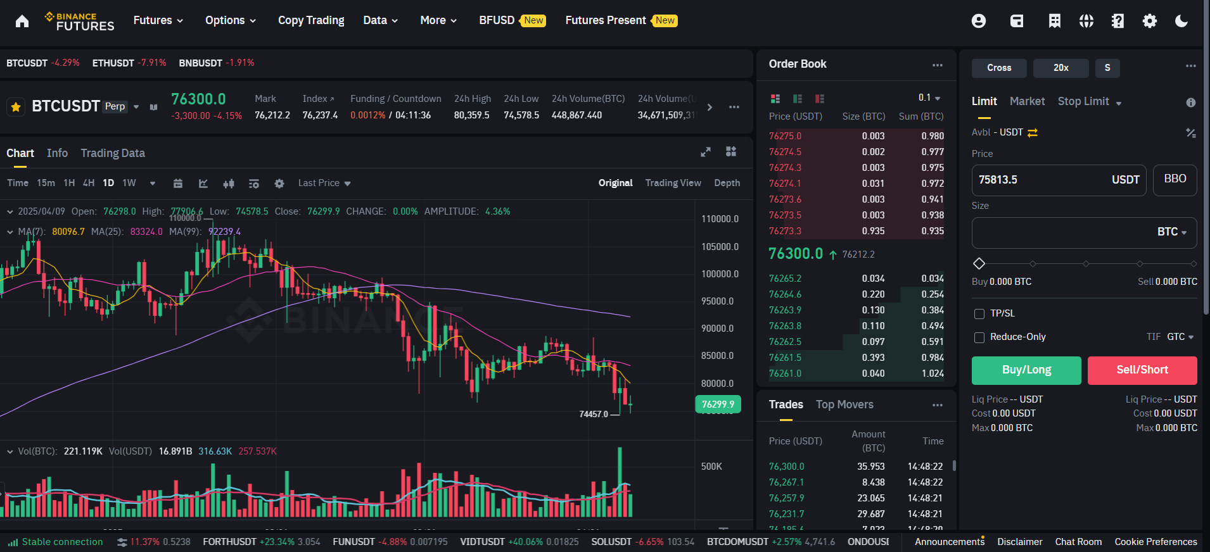Check the Reduce-Only box
Image resolution: width=1210 pixels, height=552 pixels.
(979, 337)
